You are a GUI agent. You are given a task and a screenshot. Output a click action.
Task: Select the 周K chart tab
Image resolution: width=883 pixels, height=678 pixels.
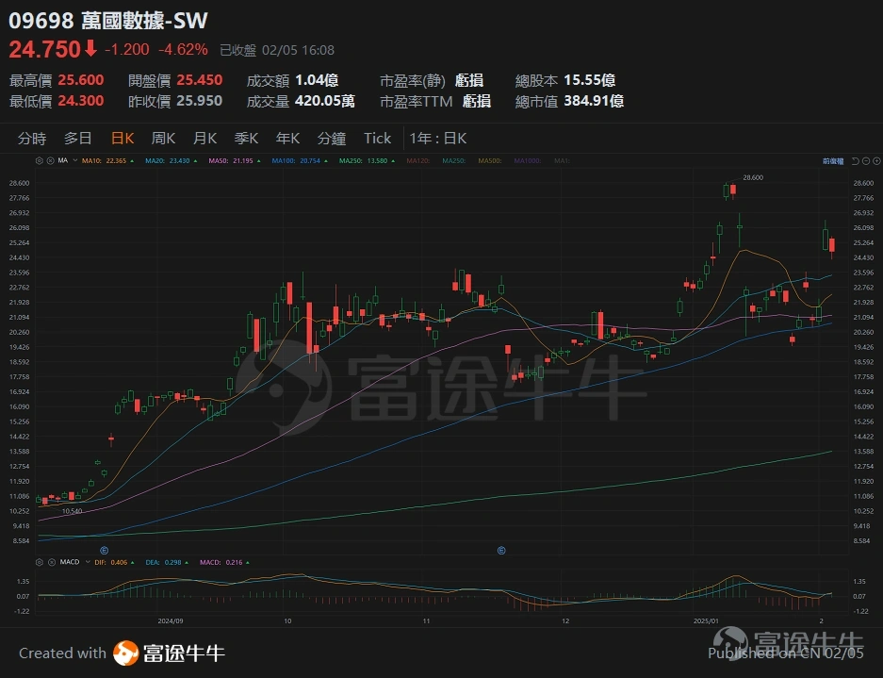pyautogui.click(x=163, y=139)
